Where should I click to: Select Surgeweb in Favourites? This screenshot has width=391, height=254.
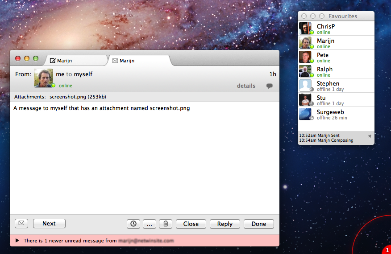coord(336,114)
